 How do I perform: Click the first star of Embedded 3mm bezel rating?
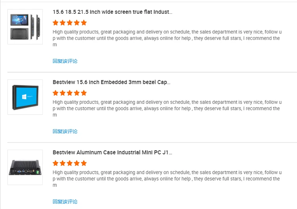click(x=56, y=93)
